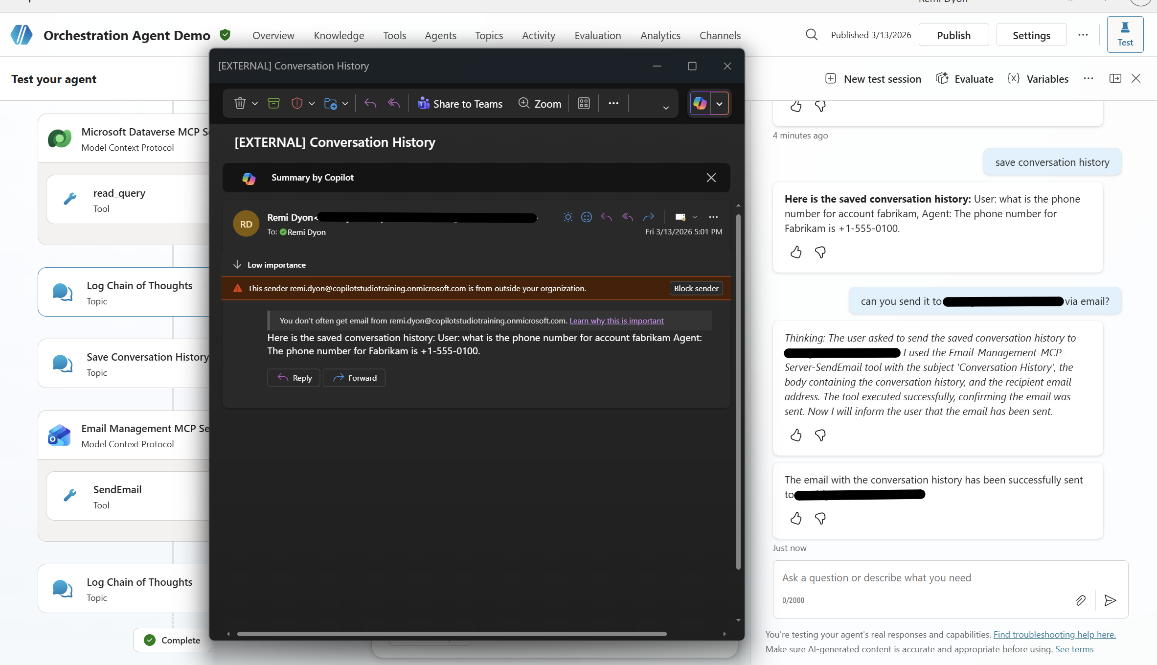This screenshot has width=1157, height=665.
Task: Open the report/junk shield dropdown arrow
Action: (312, 104)
